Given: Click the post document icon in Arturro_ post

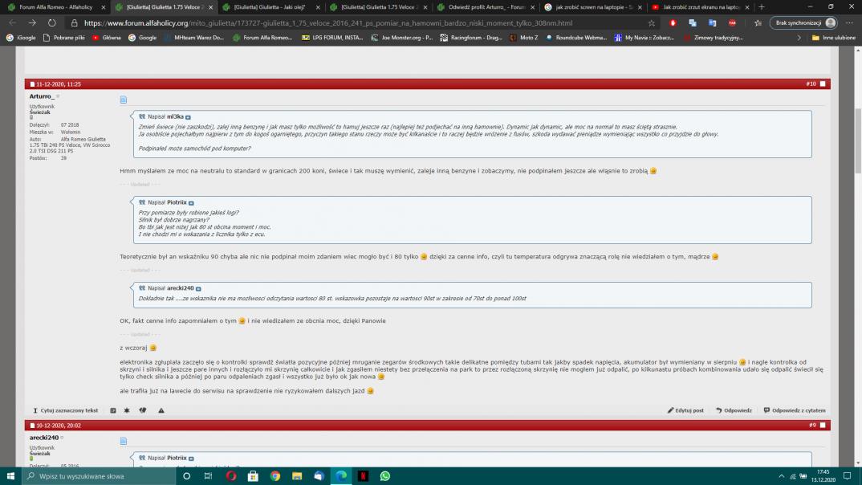Looking at the screenshot, I should point(124,100).
